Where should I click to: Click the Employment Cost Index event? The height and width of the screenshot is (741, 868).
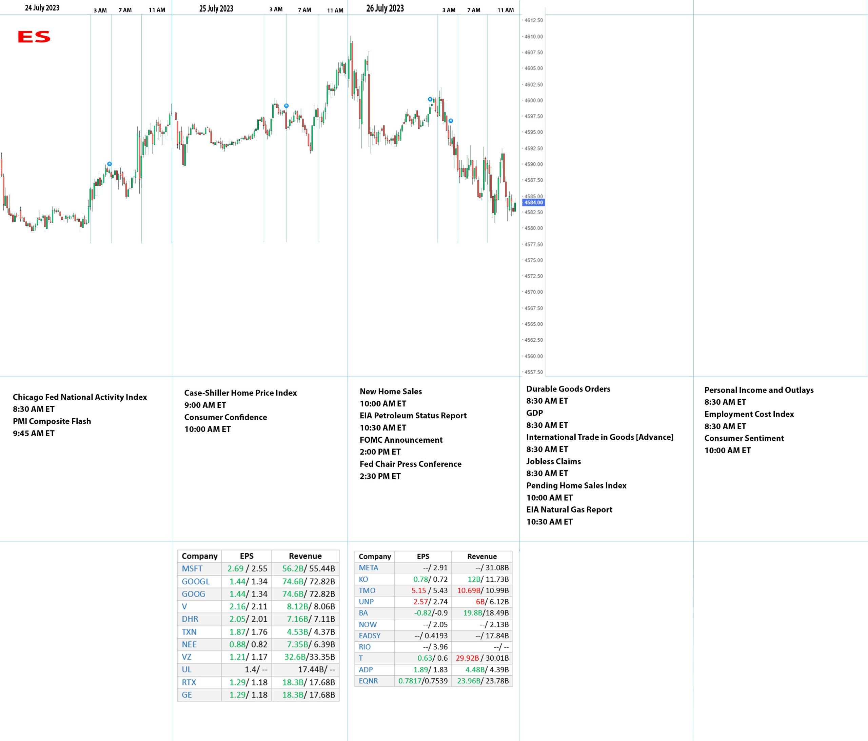click(749, 414)
